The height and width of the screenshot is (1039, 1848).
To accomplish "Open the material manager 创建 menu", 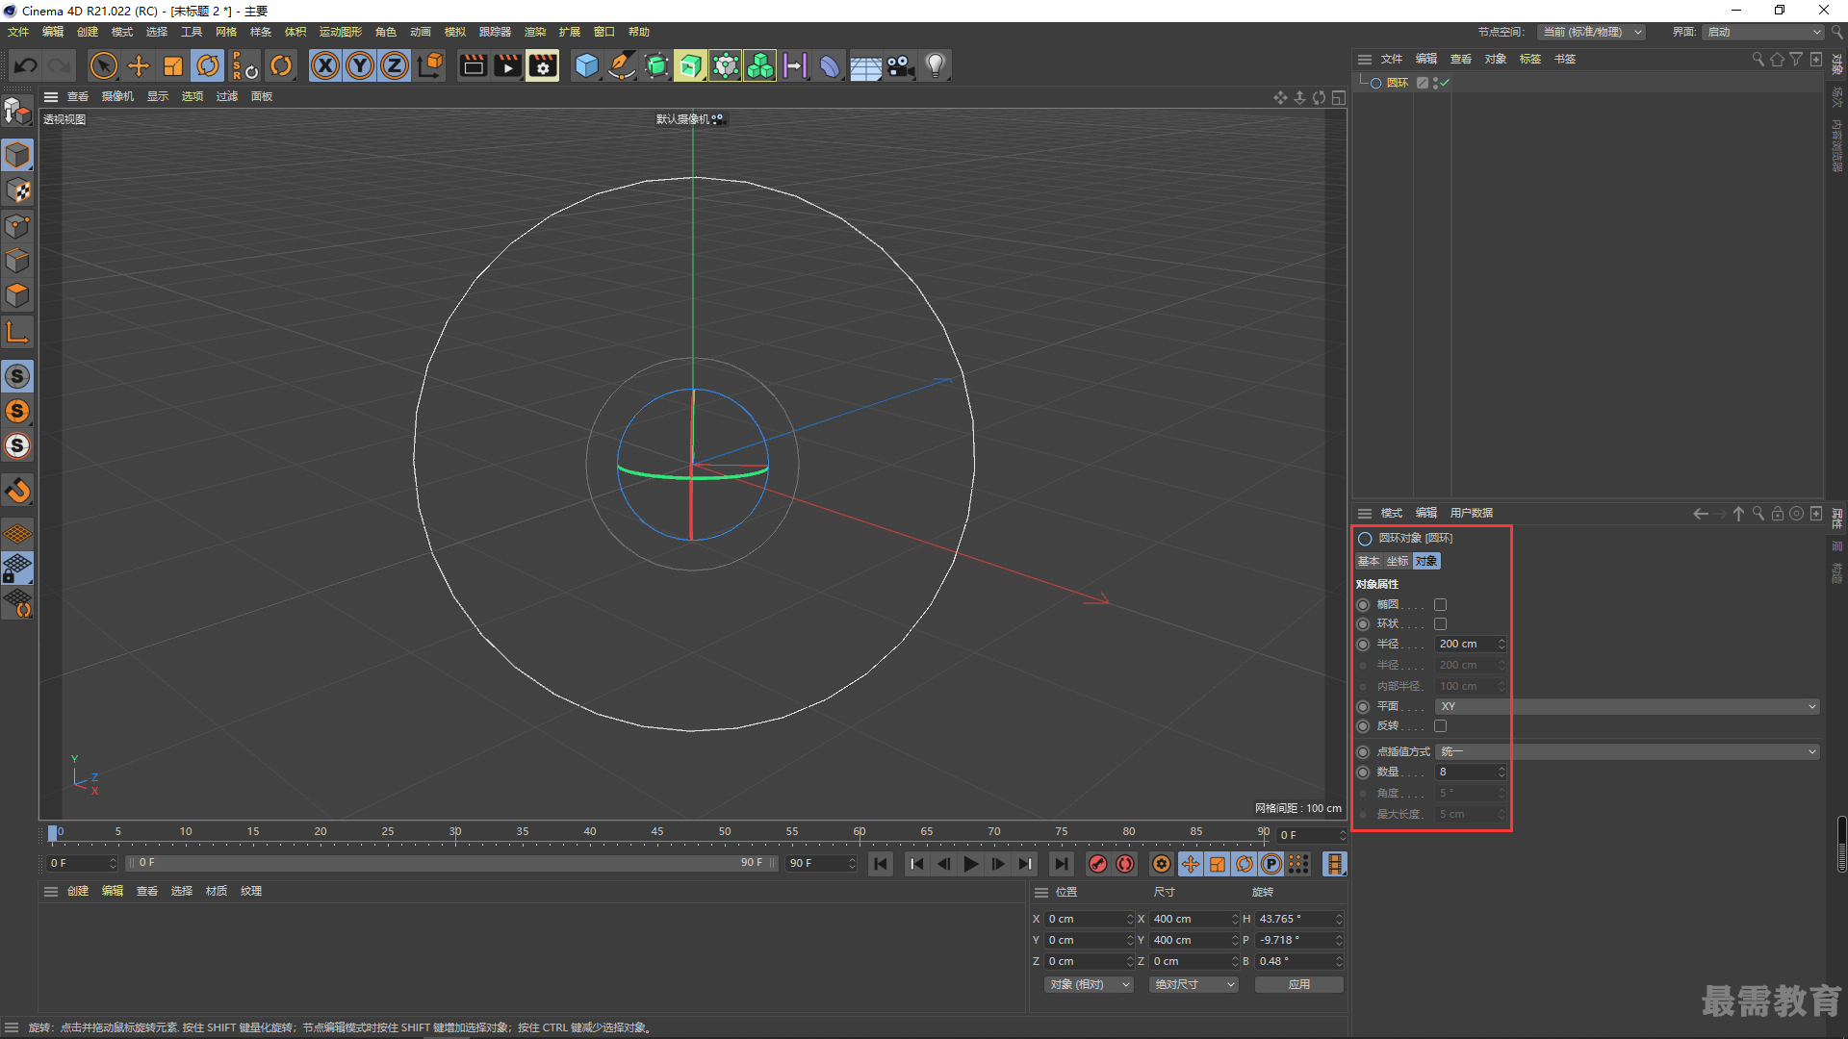I will click(x=78, y=892).
